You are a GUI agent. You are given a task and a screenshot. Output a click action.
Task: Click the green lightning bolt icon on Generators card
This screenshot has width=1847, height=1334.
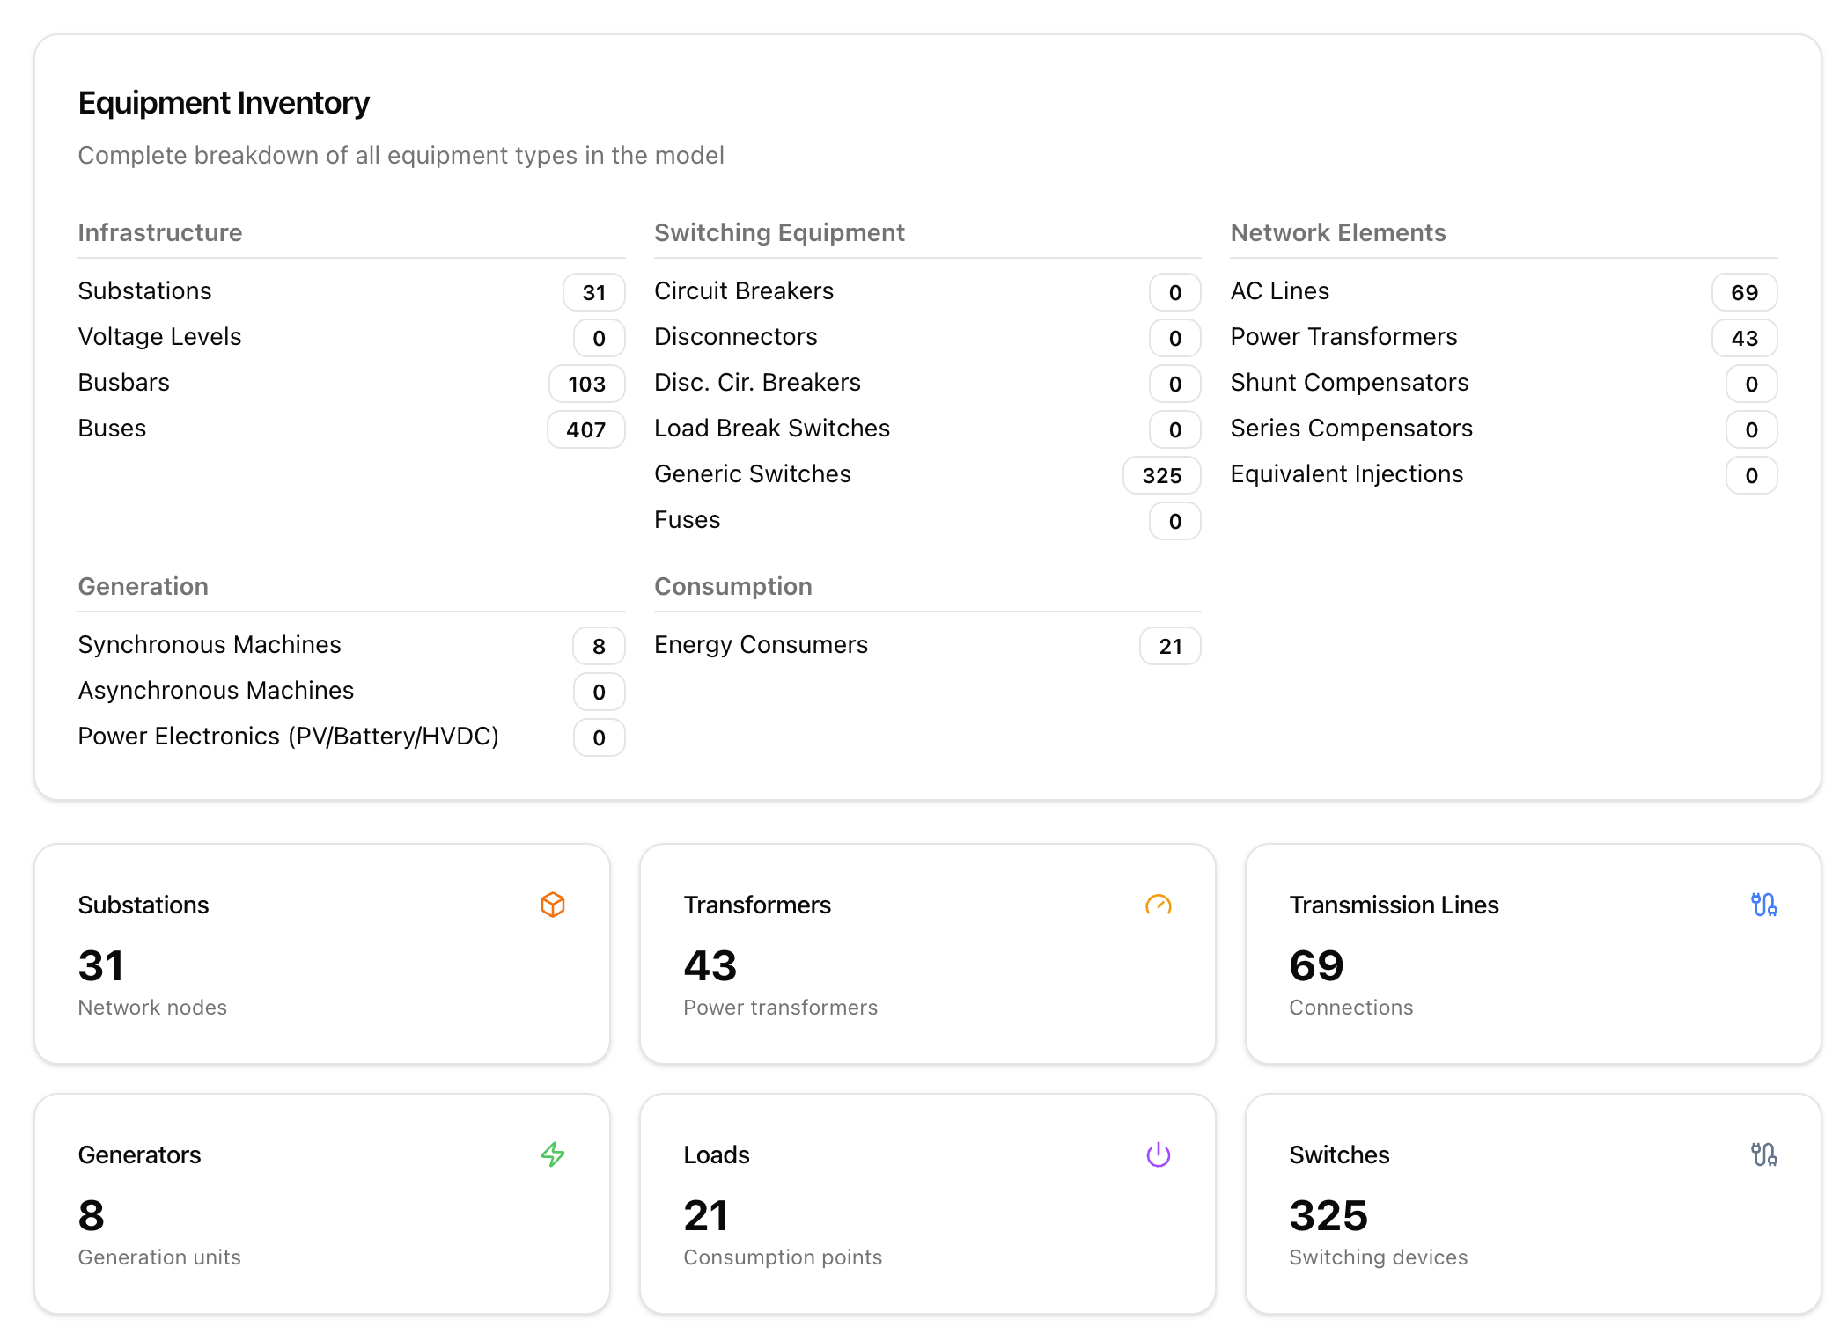pyautogui.click(x=552, y=1154)
